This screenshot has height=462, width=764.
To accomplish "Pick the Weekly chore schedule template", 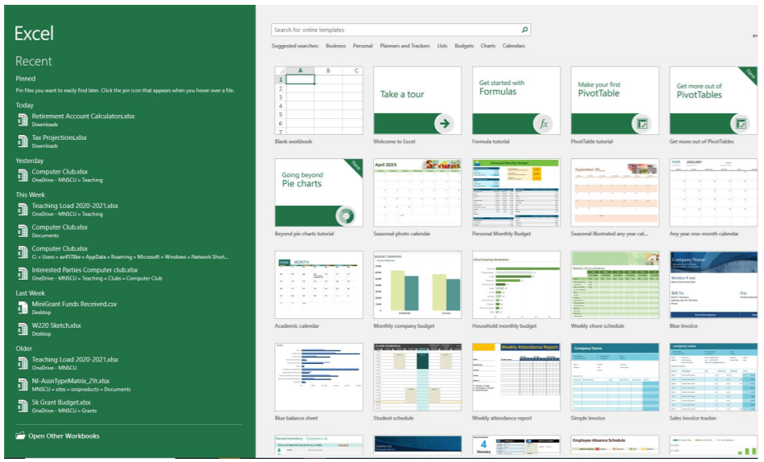I will (x=614, y=285).
